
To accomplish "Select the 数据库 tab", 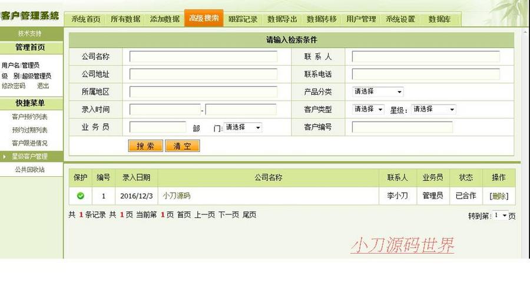I will (x=439, y=19).
